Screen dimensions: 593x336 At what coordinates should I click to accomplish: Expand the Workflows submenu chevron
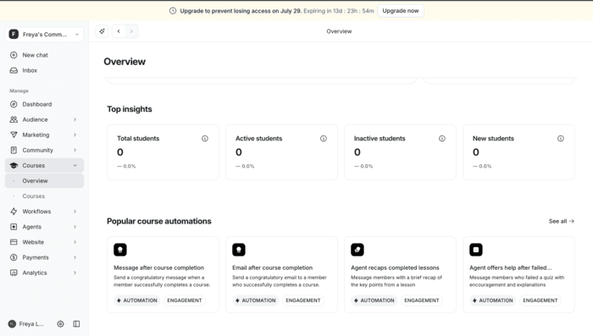[x=75, y=212]
